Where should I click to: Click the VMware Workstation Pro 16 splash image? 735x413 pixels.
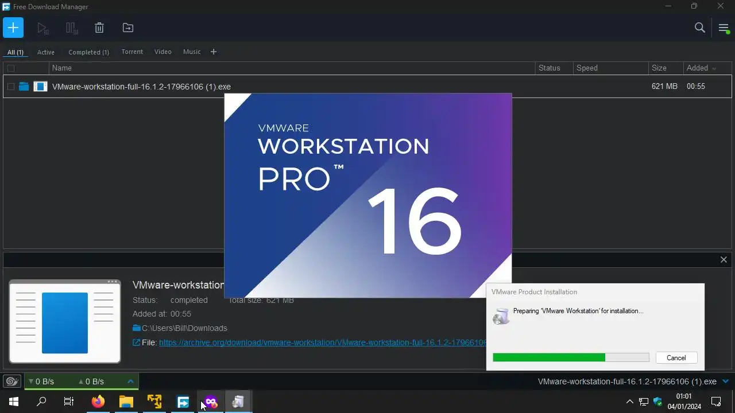[x=367, y=195]
